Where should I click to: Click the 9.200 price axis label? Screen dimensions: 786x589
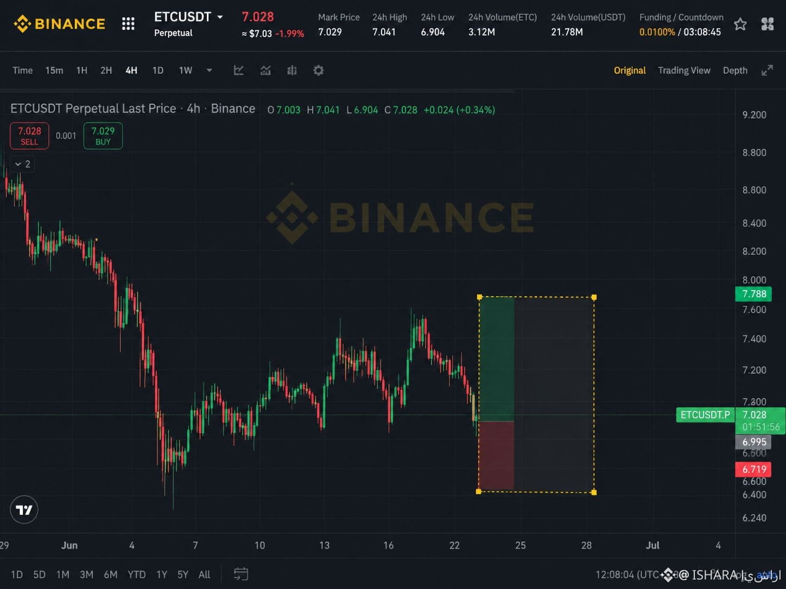pyautogui.click(x=754, y=115)
